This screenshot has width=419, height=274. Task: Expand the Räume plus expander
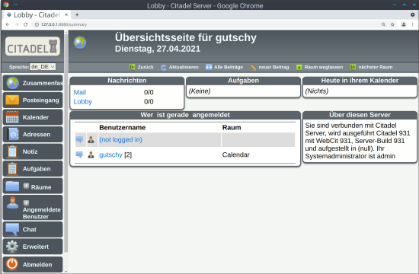point(26,186)
